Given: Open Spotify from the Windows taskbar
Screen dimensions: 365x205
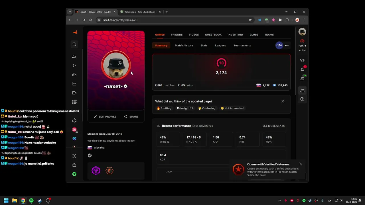Looking at the screenshot, I should [x=31, y=200].
